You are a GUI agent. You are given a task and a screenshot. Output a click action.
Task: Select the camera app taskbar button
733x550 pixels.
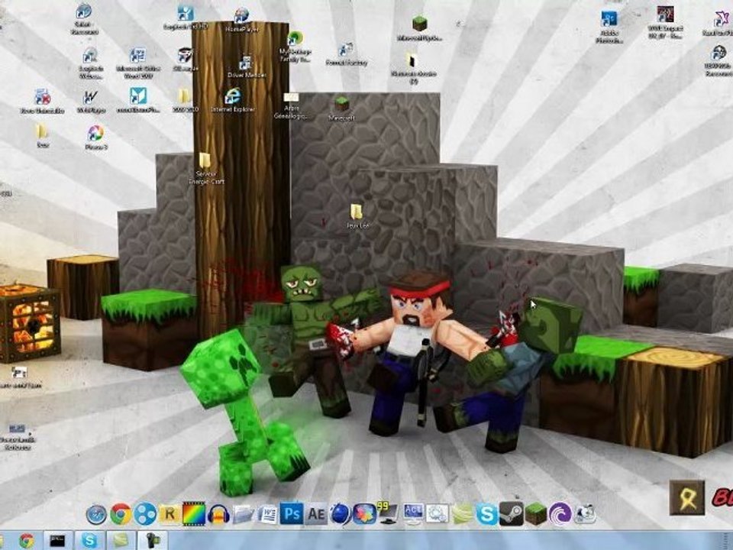152,541
